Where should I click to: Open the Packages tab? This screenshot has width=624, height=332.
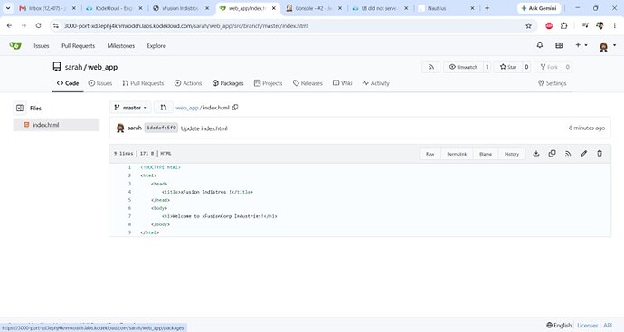pyautogui.click(x=228, y=83)
